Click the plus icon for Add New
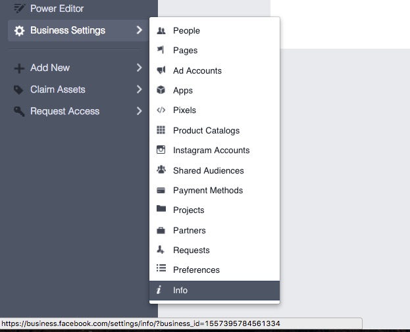Viewport: 410px width, 332px height. [19, 68]
